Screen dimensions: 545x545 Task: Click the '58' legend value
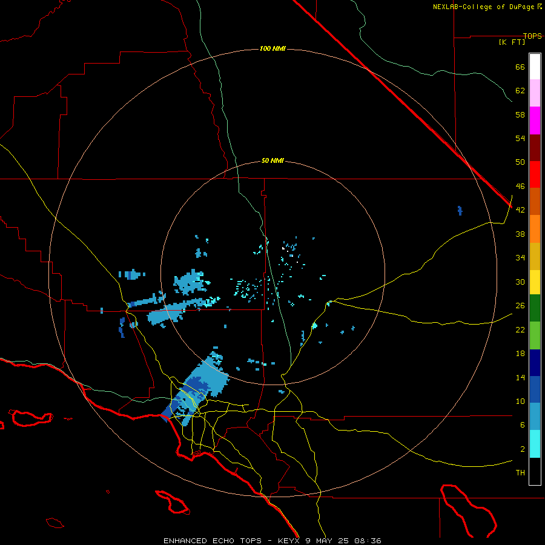pyautogui.click(x=520, y=114)
